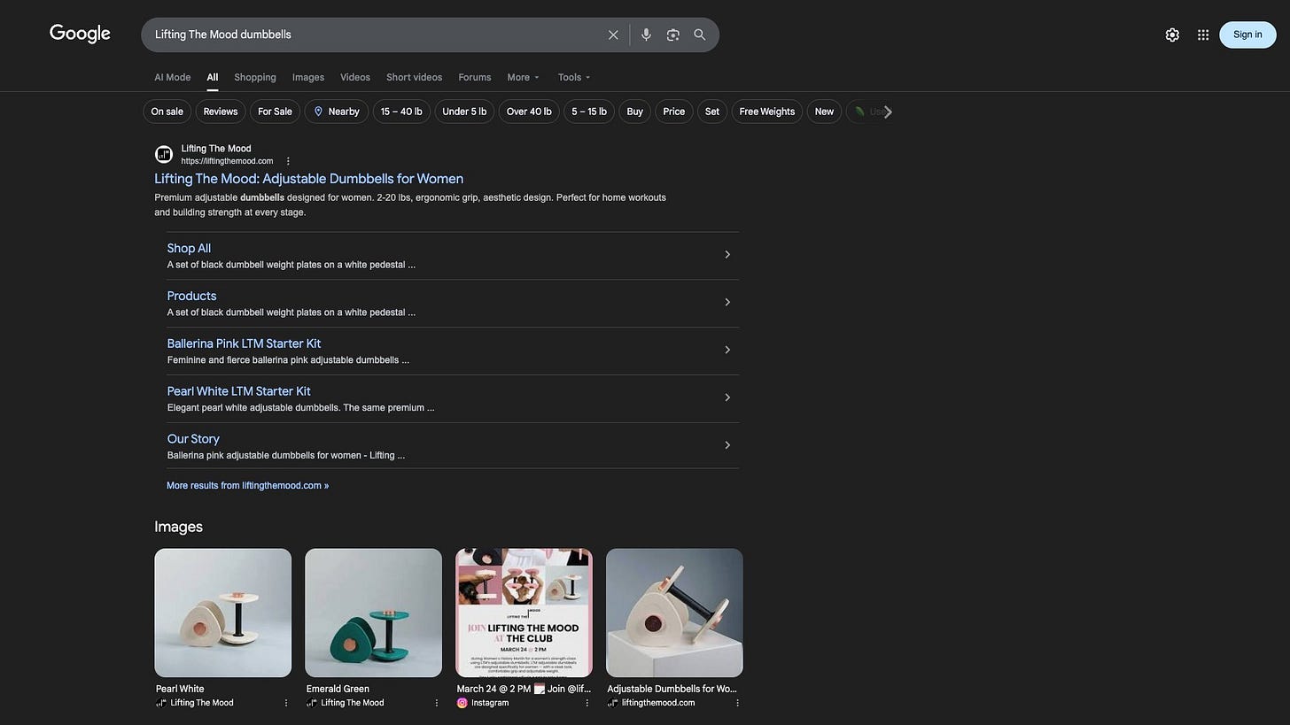Open the More dropdown menu
Image resolution: width=1290 pixels, height=725 pixels.
[523, 77]
